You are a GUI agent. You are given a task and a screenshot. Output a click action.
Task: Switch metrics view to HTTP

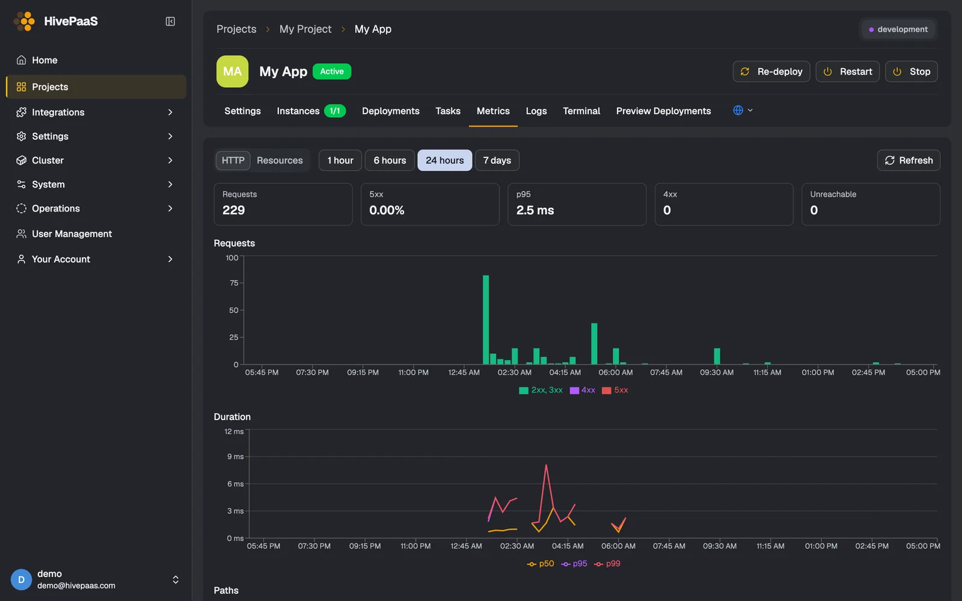click(233, 160)
